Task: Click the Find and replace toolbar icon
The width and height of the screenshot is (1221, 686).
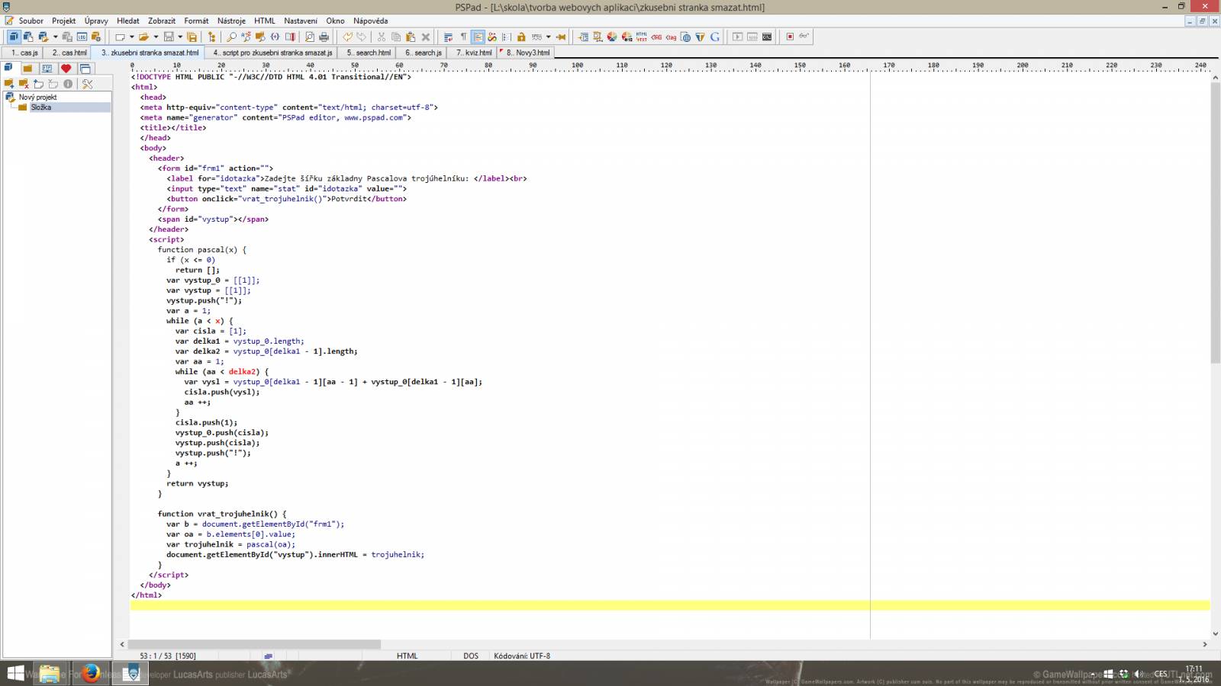Action: coord(246,37)
